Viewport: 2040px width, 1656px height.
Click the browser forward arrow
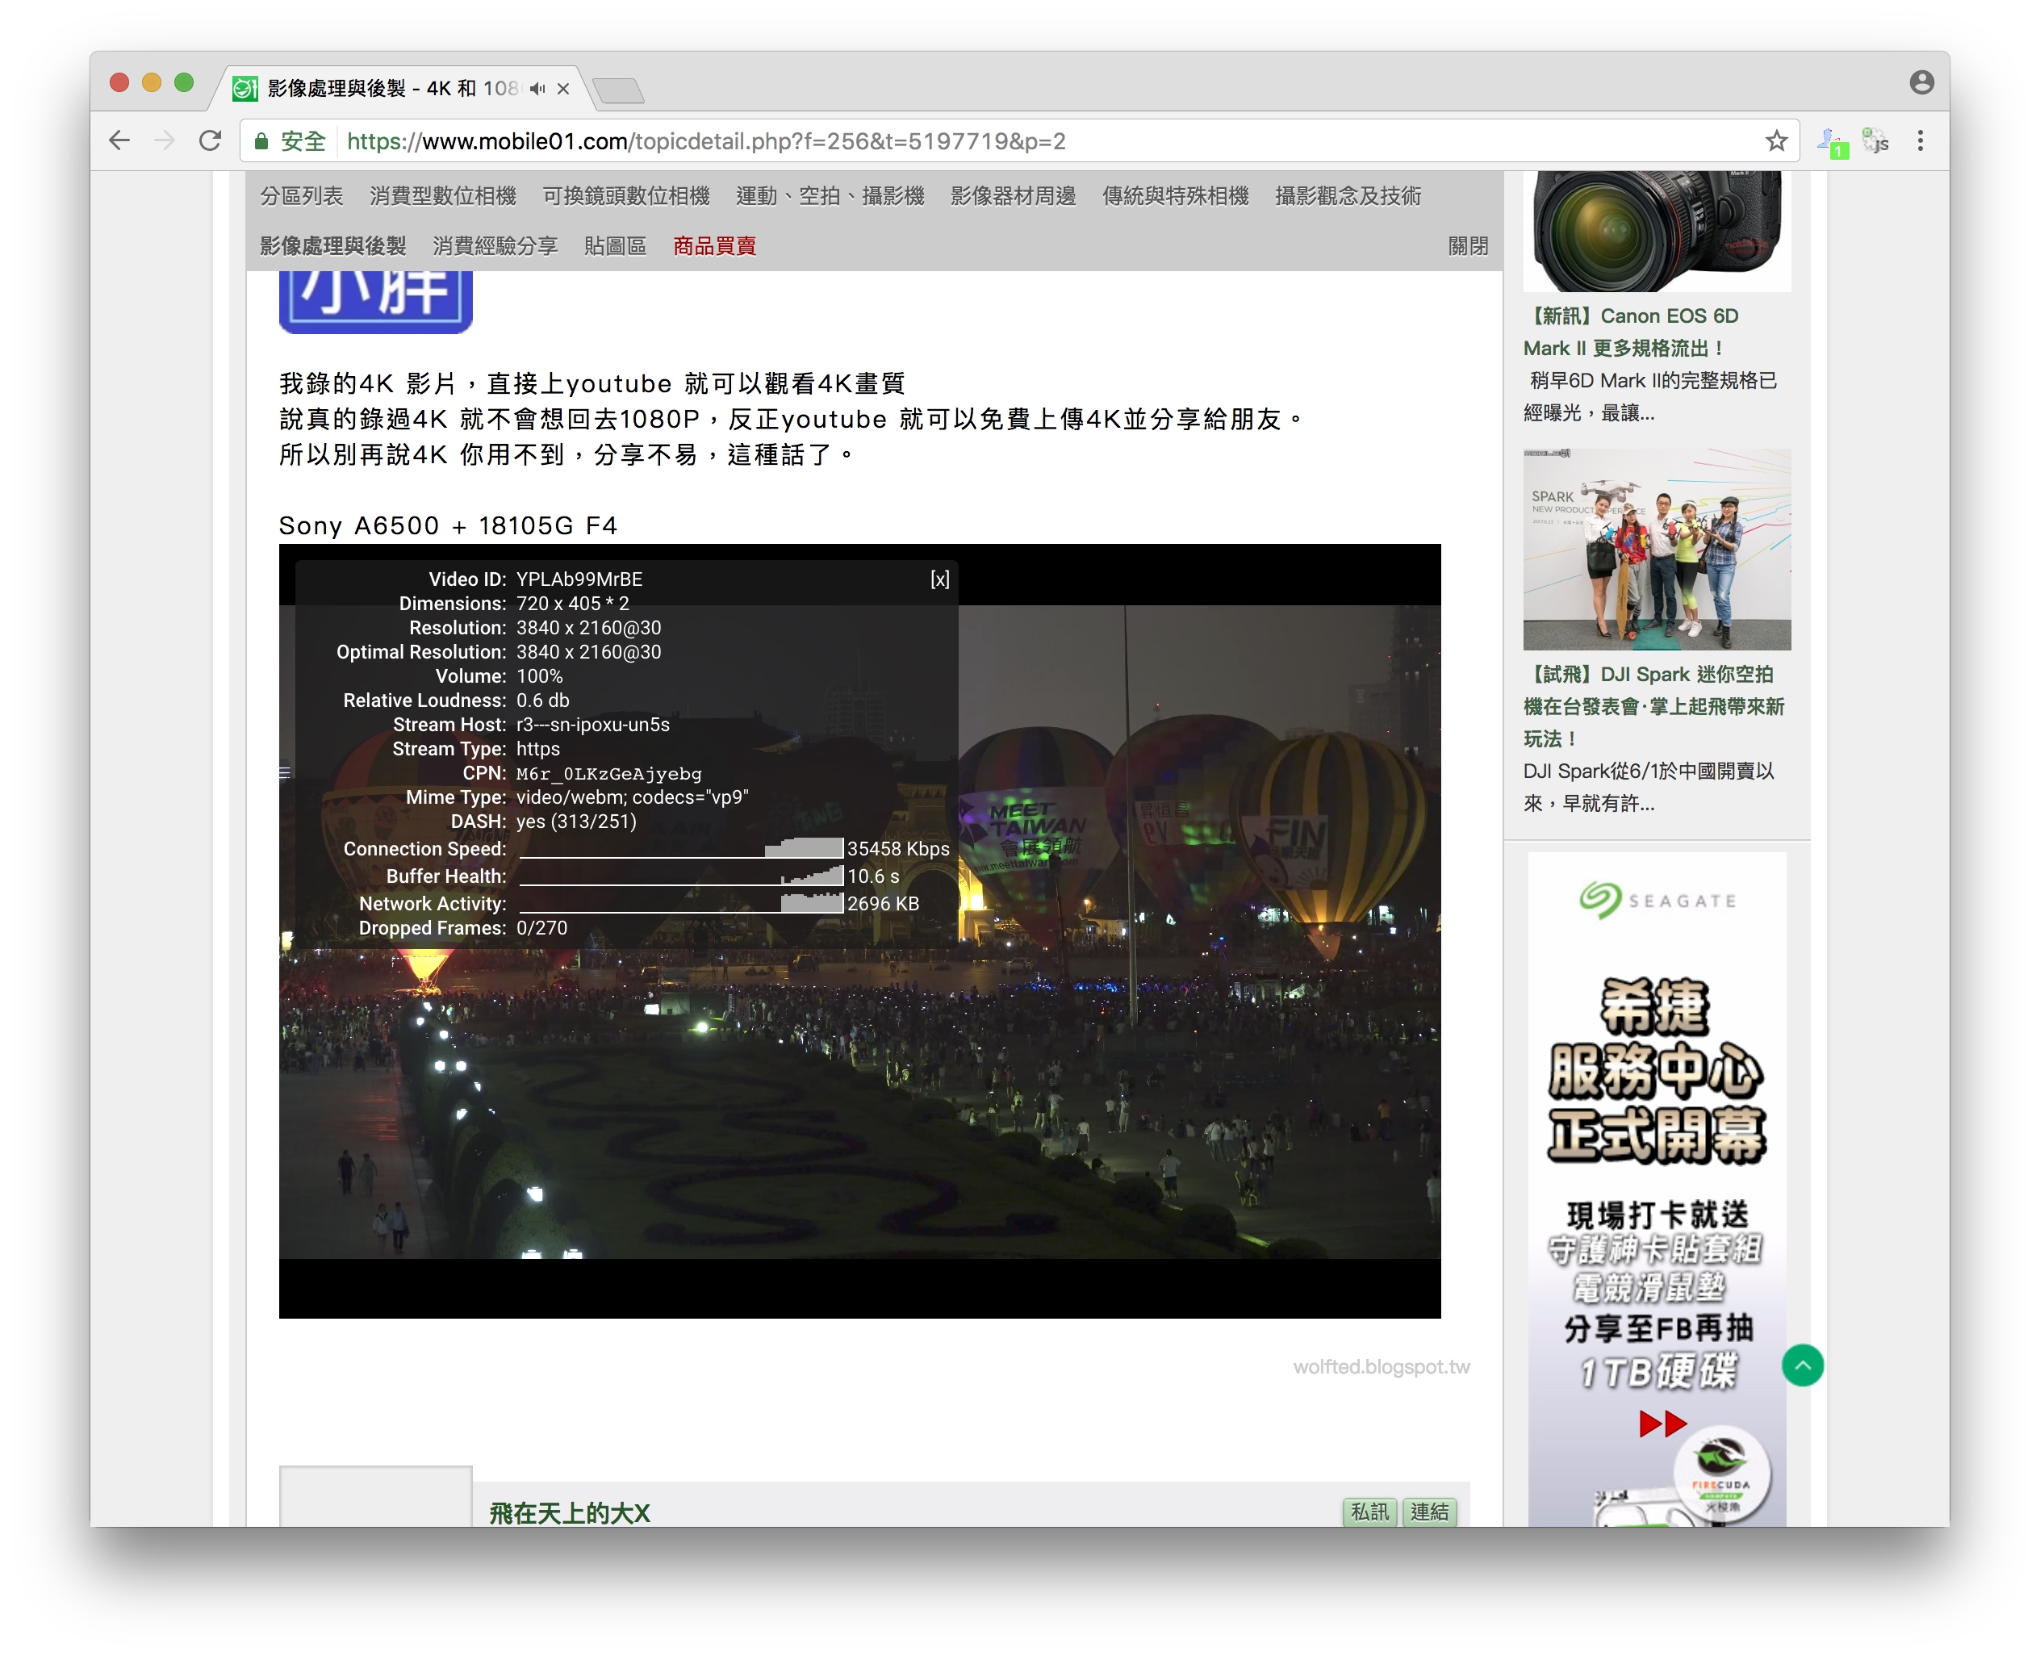(164, 141)
